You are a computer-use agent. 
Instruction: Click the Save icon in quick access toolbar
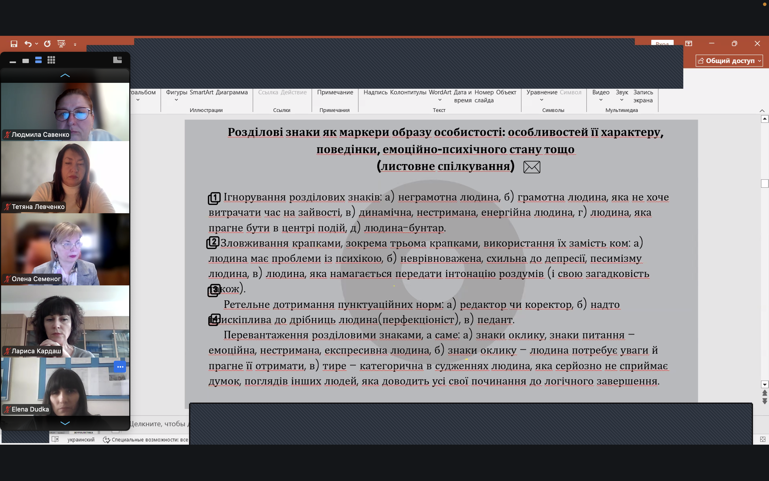pyautogui.click(x=14, y=44)
